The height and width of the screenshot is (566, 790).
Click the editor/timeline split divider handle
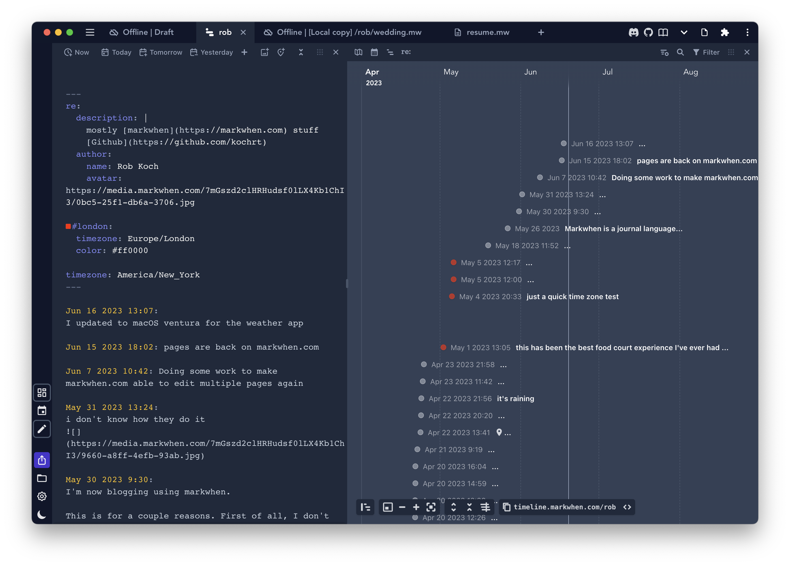pos(347,283)
